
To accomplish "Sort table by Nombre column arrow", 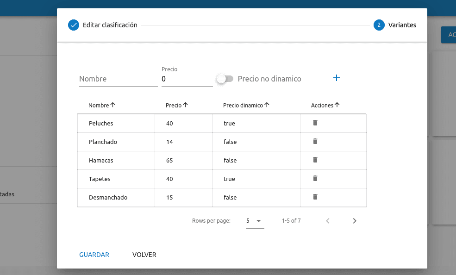I will (x=113, y=105).
